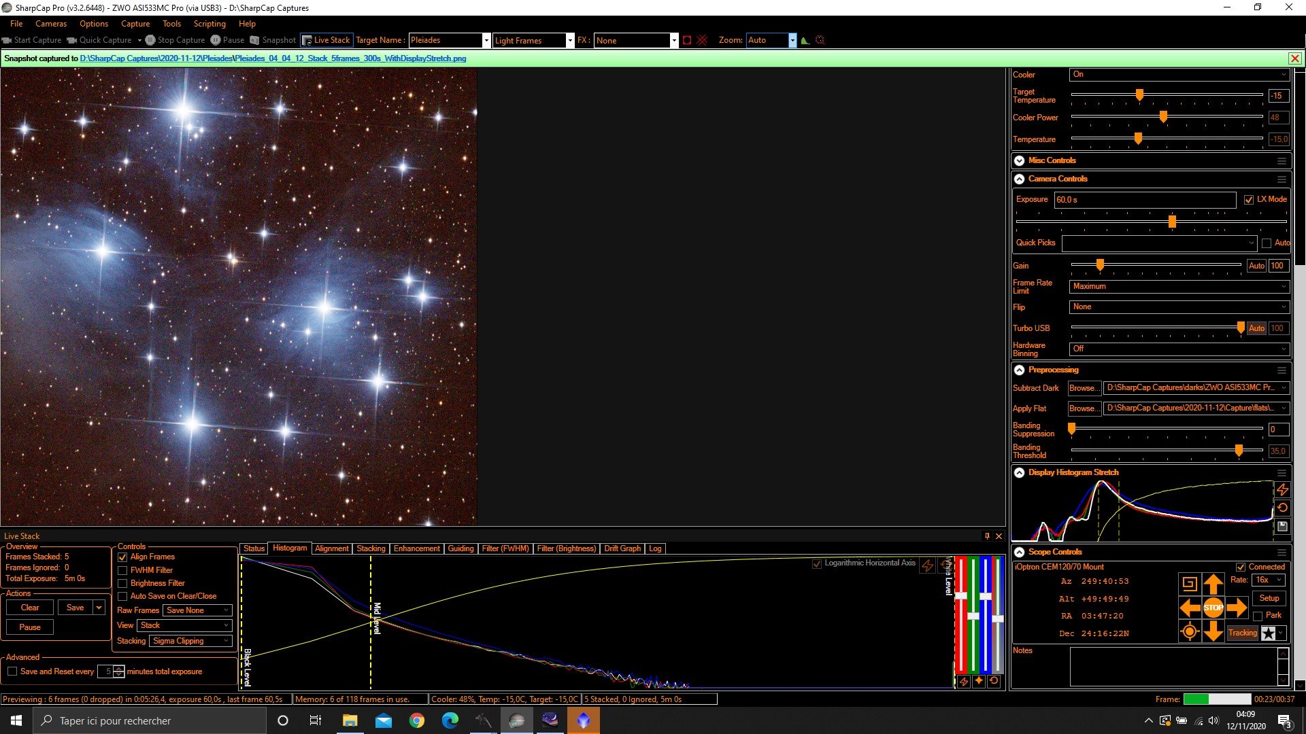The width and height of the screenshot is (1306, 734).
Task: Open the Frame Rate Limit Maximum dropdown
Action: 1179,287
